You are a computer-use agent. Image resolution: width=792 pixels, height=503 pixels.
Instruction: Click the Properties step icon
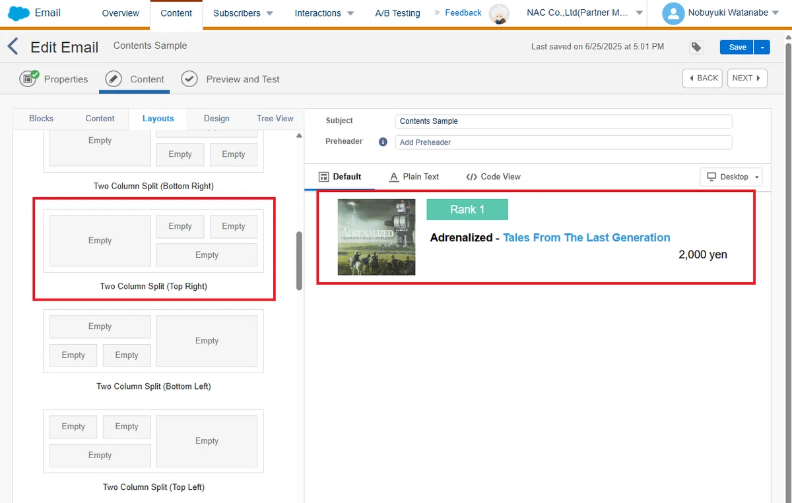(29, 78)
